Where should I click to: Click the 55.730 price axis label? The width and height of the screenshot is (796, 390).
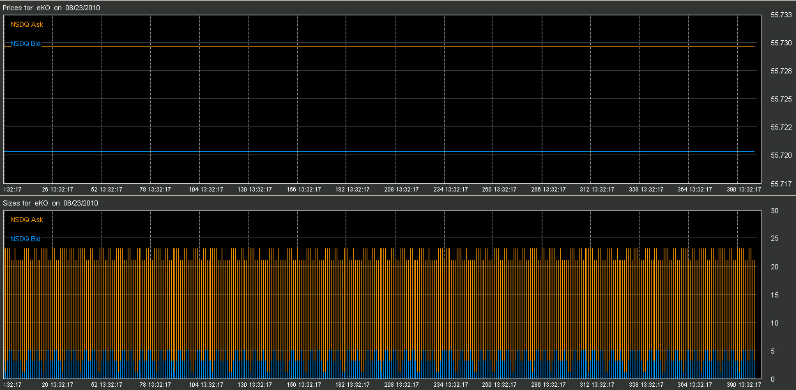[782, 43]
